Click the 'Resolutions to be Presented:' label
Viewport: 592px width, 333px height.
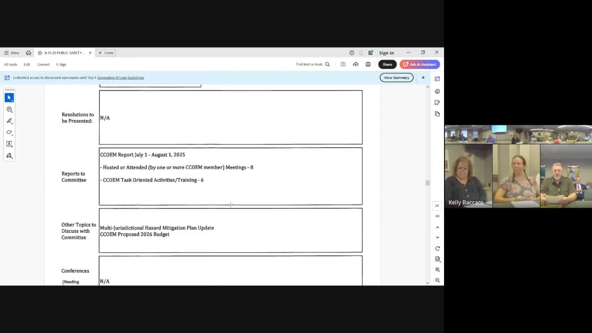tap(78, 118)
